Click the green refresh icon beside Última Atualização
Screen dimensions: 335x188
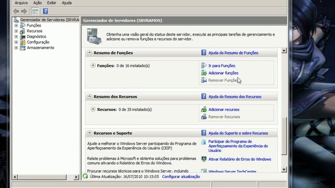(85, 177)
